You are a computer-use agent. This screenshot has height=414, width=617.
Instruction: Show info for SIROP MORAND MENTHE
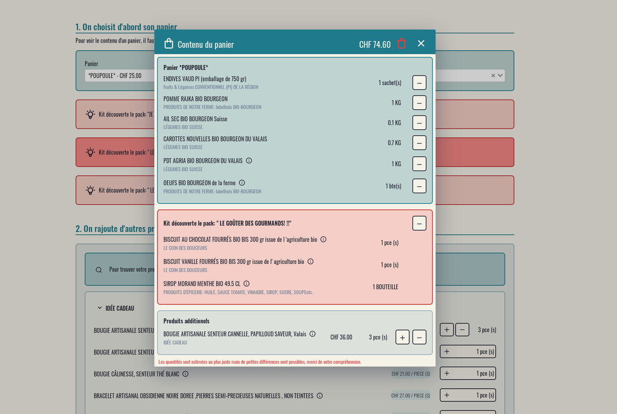247,284
